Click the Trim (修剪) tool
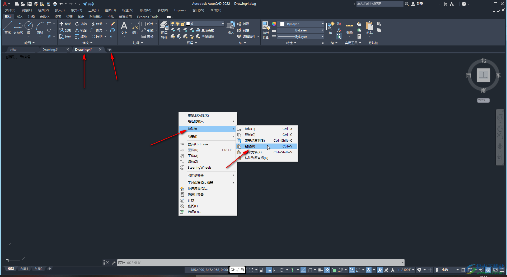Screen dimensions: 507x277 coord(97,24)
